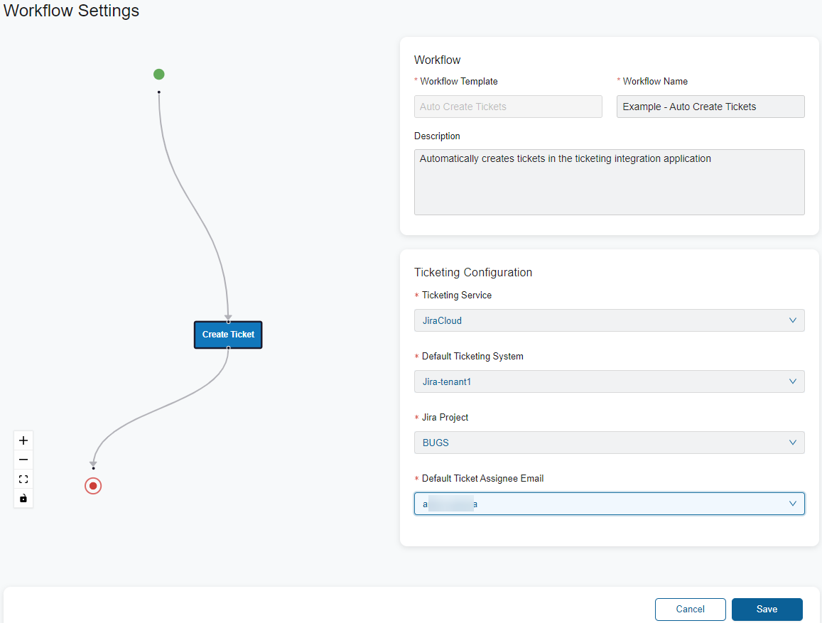Click the Workflow Name input field
Viewport: 822px width, 623px height.
pyautogui.click(x=710, y=107)
